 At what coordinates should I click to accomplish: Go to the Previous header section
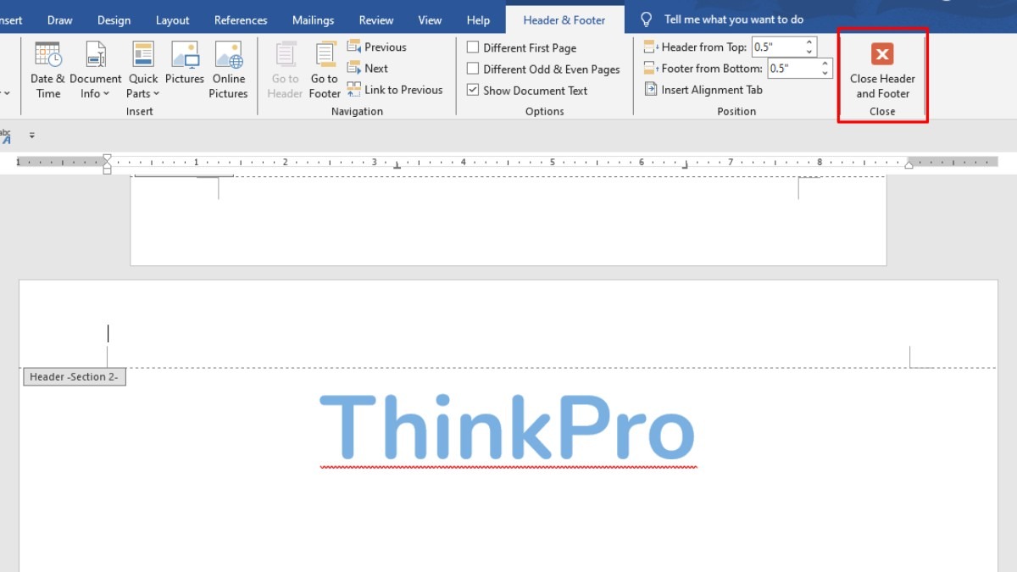pos(377,47)
